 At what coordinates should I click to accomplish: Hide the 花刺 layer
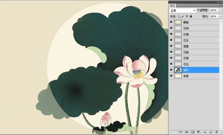click(x=171, y=28)
